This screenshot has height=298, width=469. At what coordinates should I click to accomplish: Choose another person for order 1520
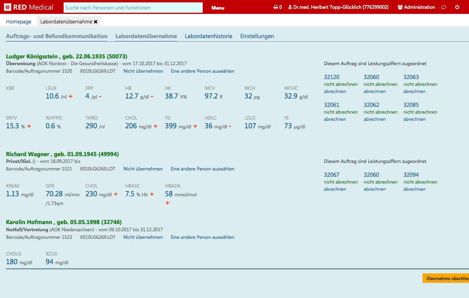pos(202,71)
